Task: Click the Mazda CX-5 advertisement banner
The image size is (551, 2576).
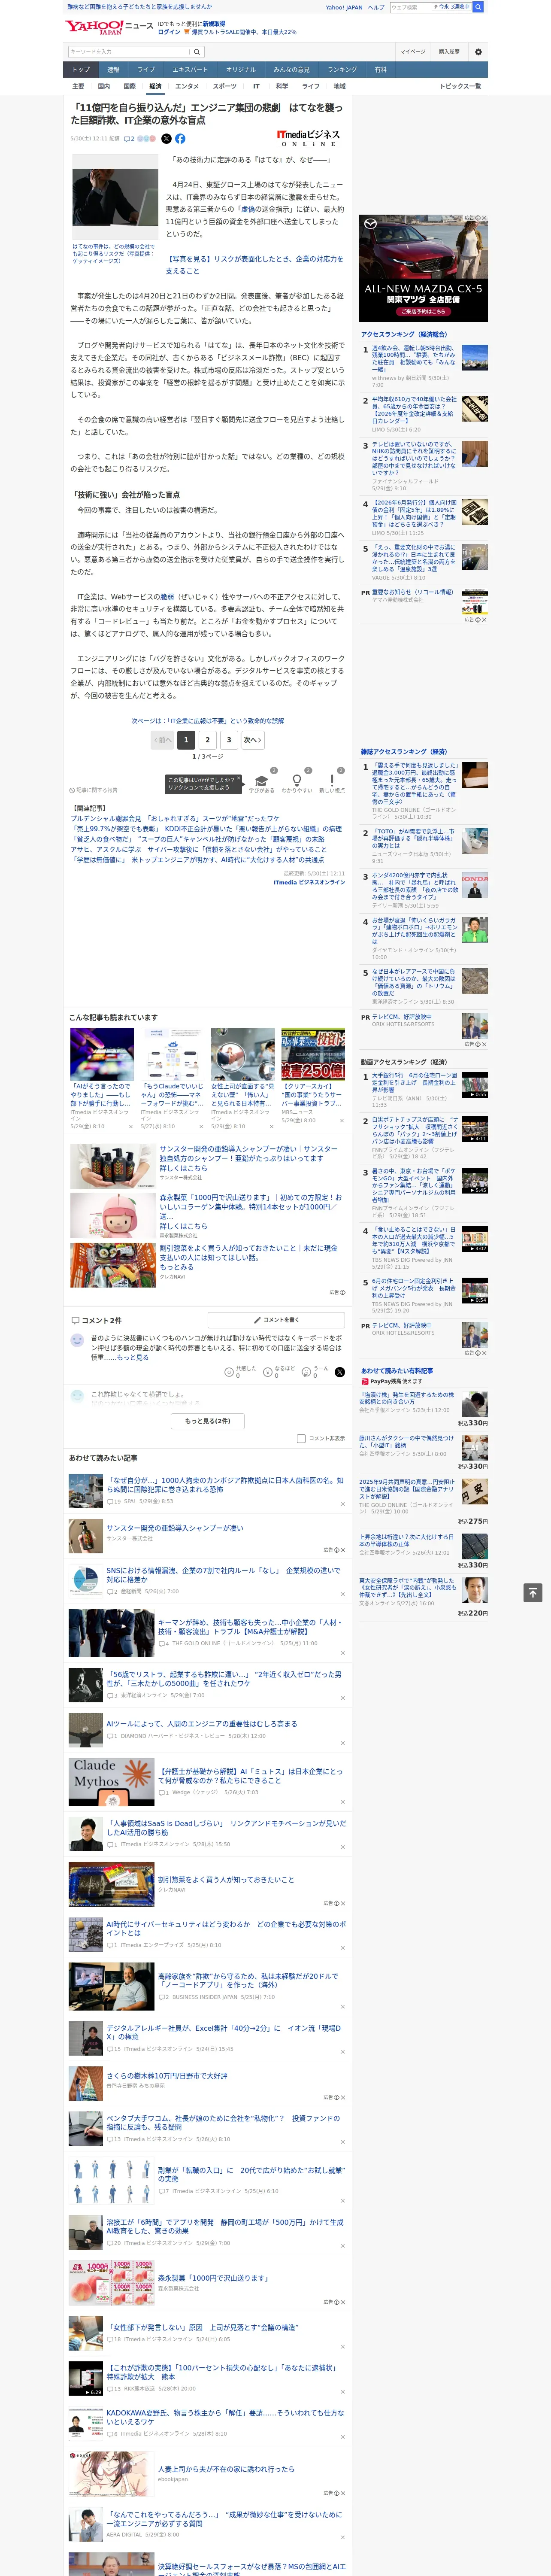Action: (x=424, y=268)
